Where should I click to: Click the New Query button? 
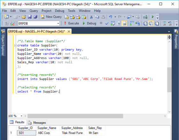click(x=51, y=17)
